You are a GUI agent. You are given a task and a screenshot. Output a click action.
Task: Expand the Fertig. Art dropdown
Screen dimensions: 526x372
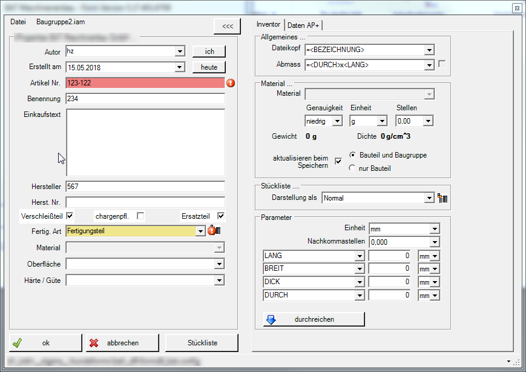200,231
